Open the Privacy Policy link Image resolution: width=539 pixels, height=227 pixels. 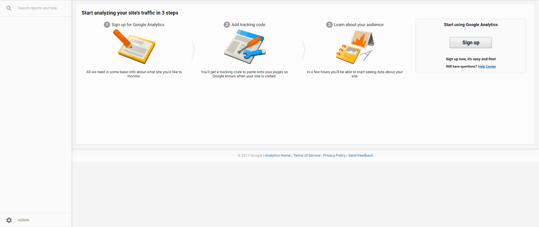[334, 156]
